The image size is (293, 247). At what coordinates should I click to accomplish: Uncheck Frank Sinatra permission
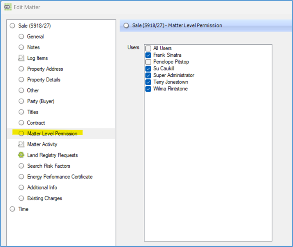tap(148, 55)
